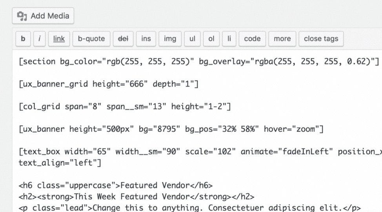This screenshot has height=212, width=382.
Task: Place cursor in the [section bg_color line
Action: [199, 62]
